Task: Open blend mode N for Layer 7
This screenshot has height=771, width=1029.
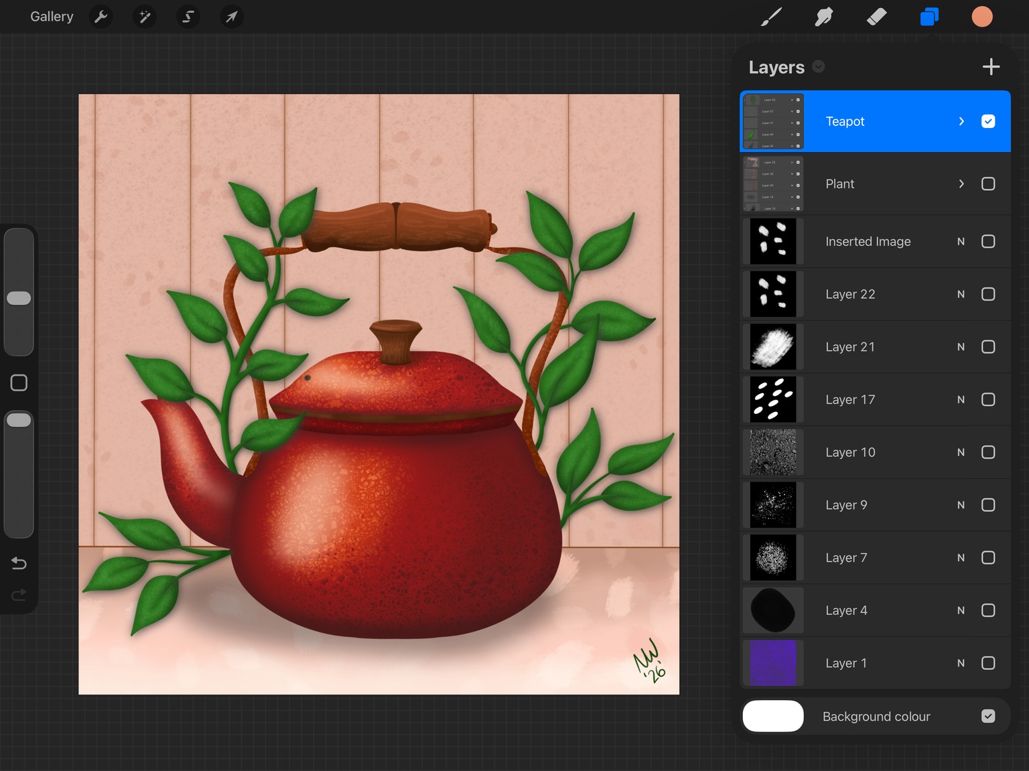Action: 961,557
